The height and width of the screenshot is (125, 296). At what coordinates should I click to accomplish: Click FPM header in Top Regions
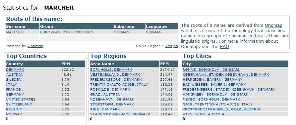pos(169,64)
